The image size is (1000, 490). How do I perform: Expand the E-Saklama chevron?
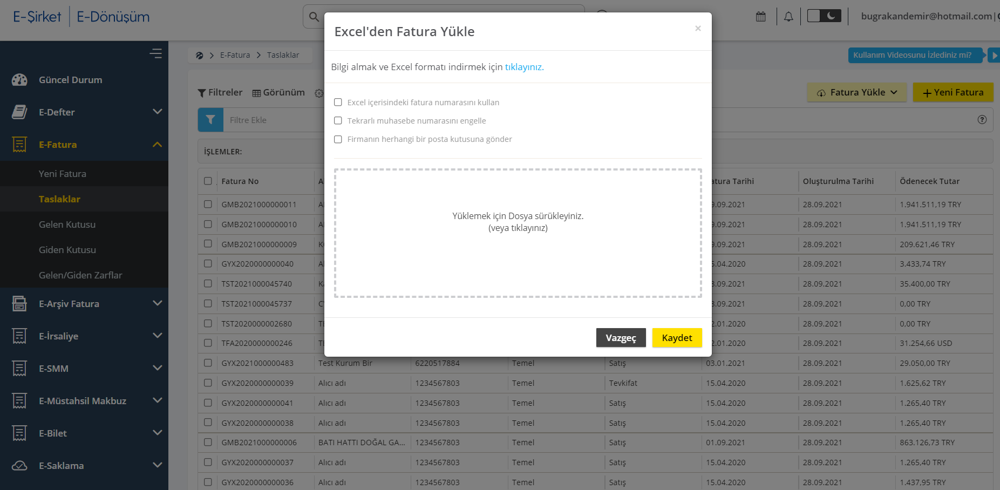coord(158,465)
